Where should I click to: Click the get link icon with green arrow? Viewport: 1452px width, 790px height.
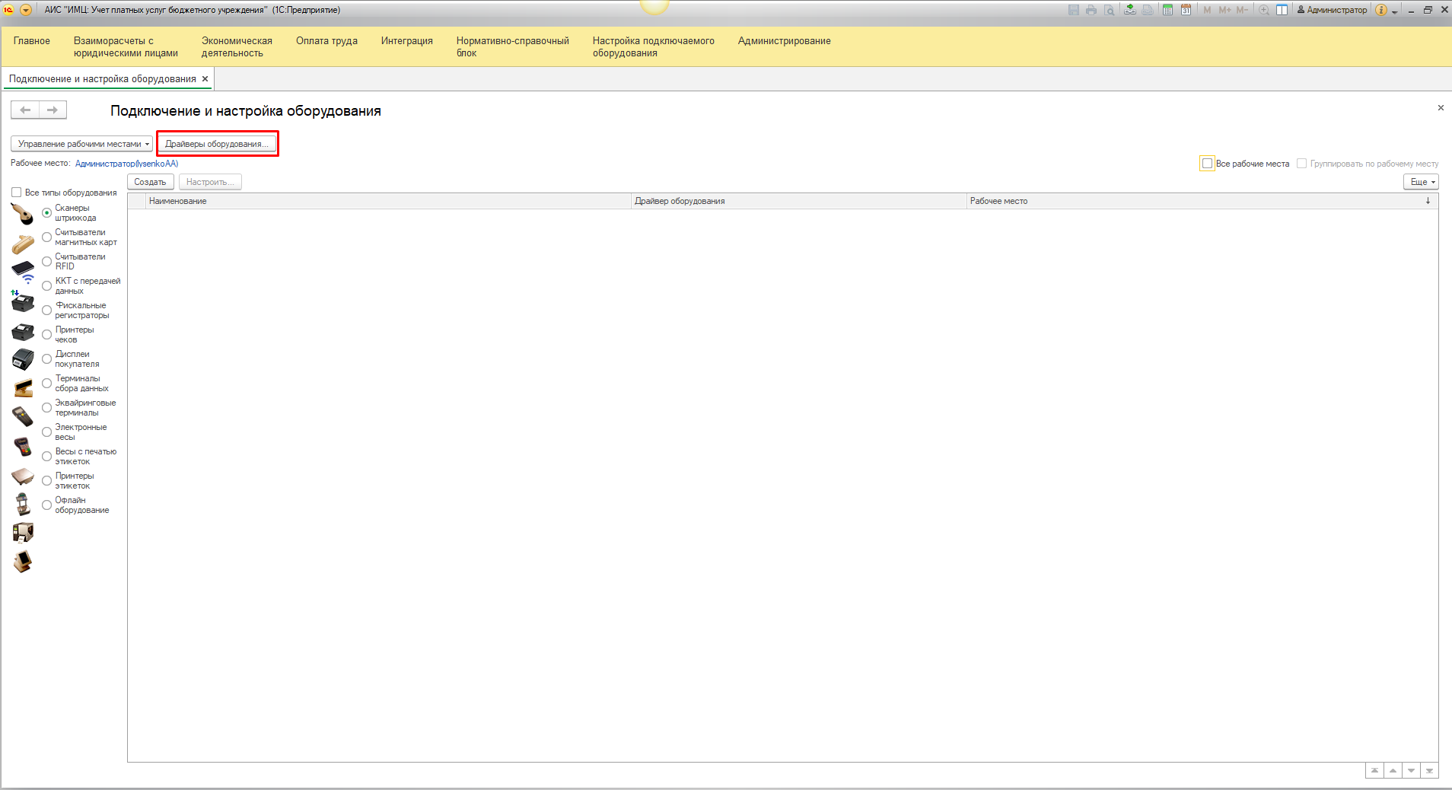click(1130, 10)
